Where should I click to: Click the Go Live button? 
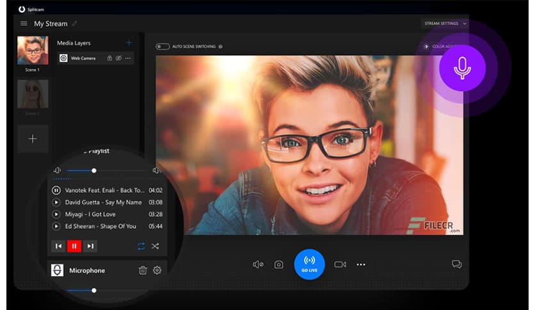(310, 265)
